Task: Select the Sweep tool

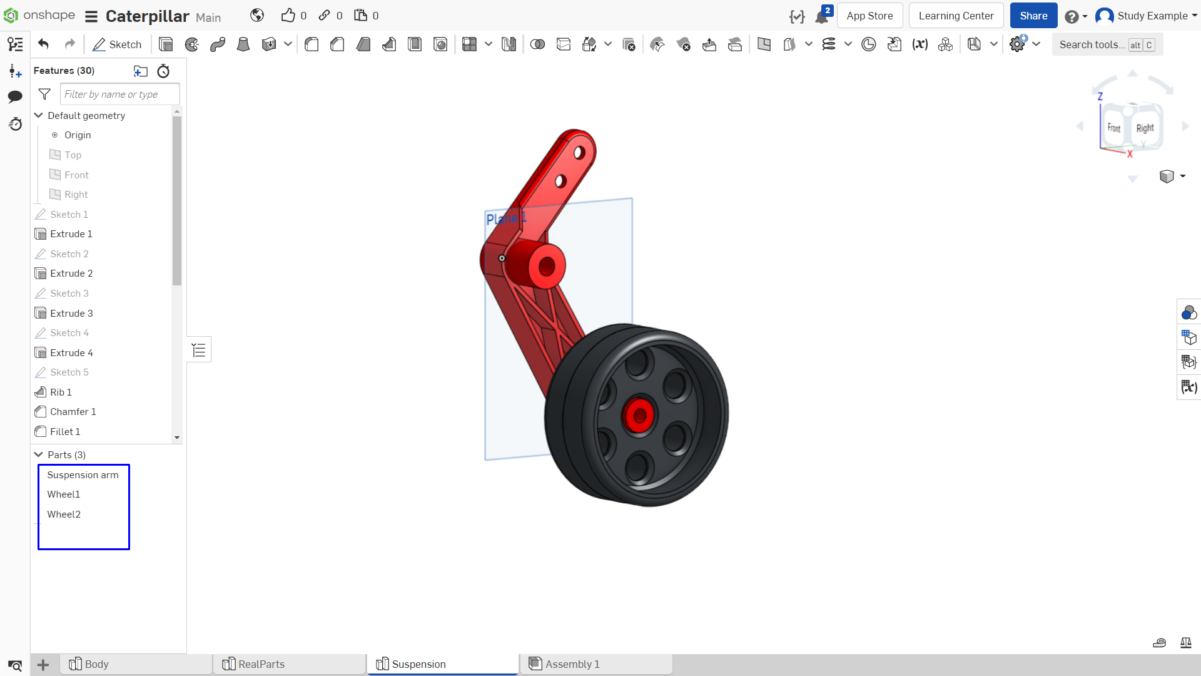Action: tap(218, 44)
